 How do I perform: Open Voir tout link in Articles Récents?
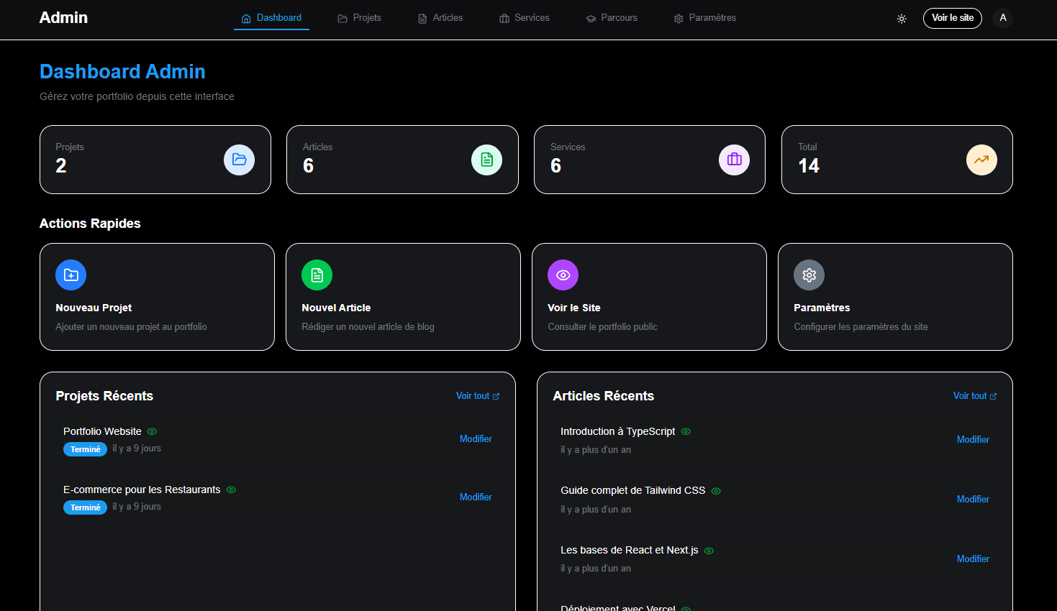[974, 396]
